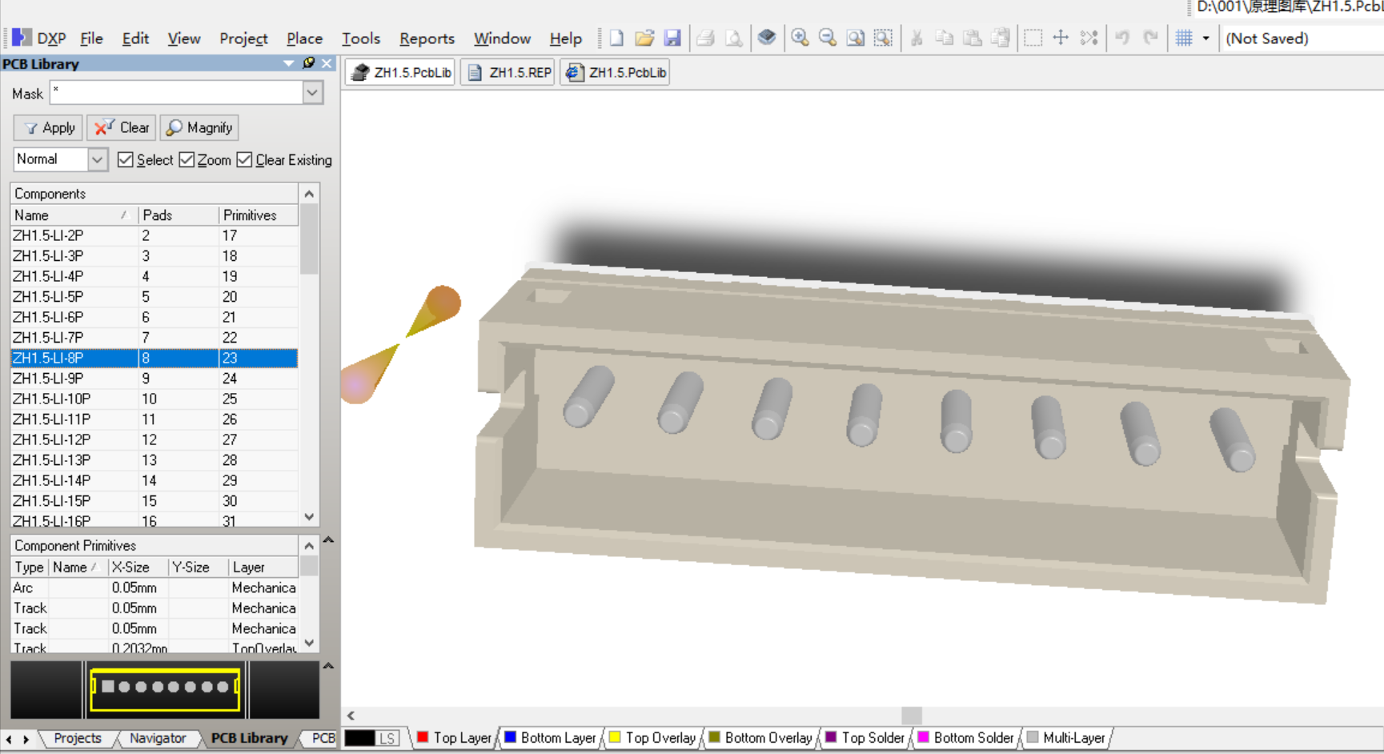Switch to the Navigator panel tab
This screenshot has height=754, width=1384.
158,738
